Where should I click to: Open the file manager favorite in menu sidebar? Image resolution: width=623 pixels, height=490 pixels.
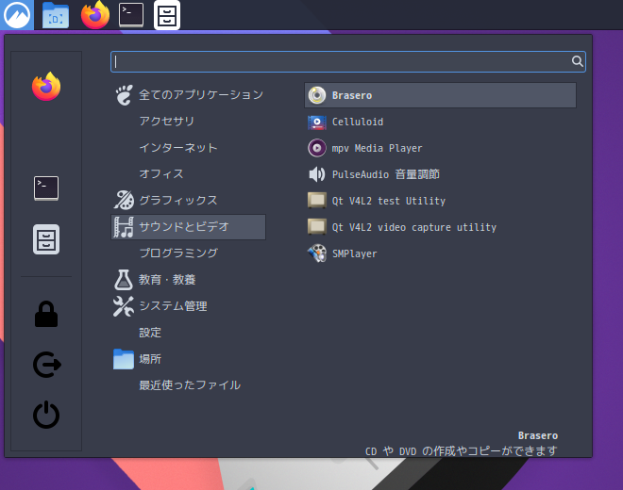(46, 239)
